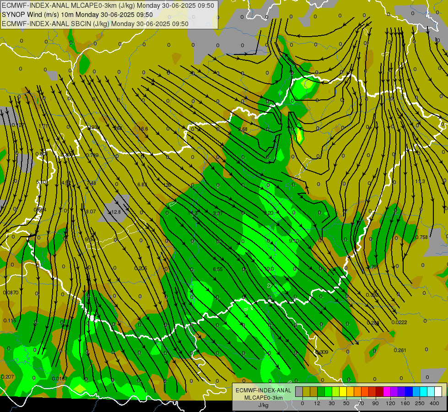Click the map value 0.115

(x=10, y=320)
